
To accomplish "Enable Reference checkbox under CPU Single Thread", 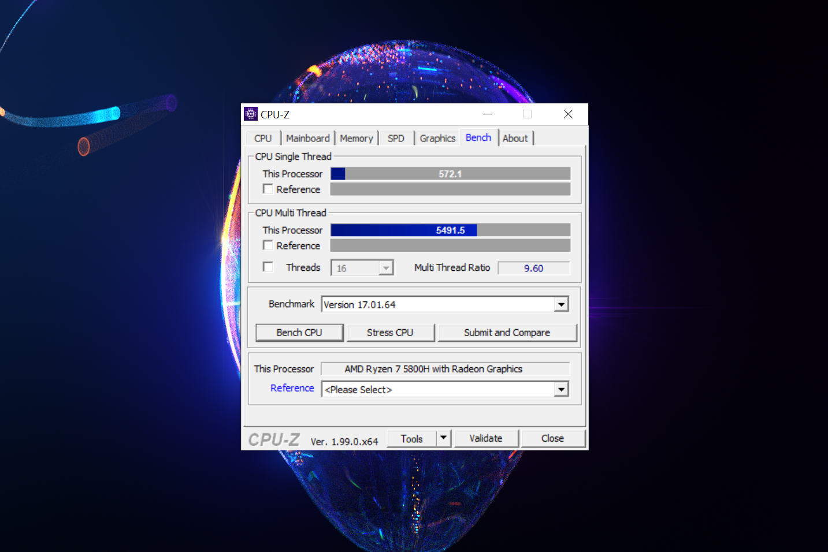I will pyautogui.click(x=268, y=189).
